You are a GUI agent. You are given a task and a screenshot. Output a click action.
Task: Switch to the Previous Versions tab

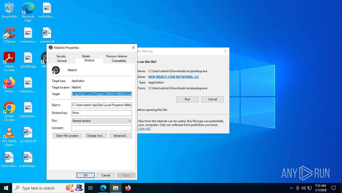(116, 56)
